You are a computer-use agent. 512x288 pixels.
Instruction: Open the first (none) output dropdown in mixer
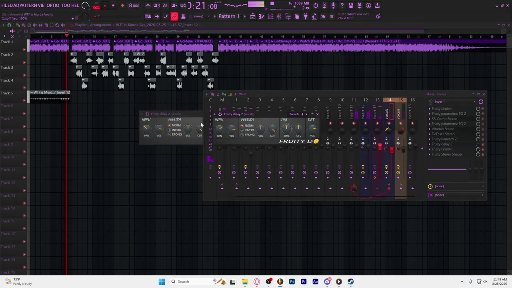pyautogui.click(x=455, y=186)
